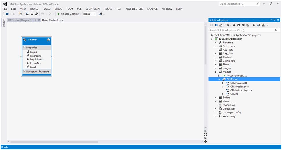
Task: Click Forward arrow in Solution Explorer toolbar
Action: (x=216, y=25)
